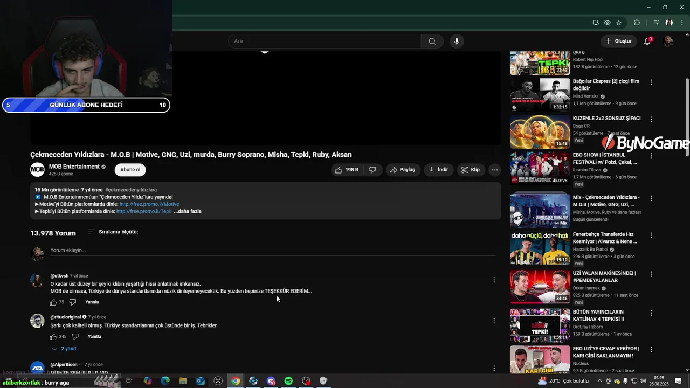Like the @ritueloriginal comment

pos(53,337)
